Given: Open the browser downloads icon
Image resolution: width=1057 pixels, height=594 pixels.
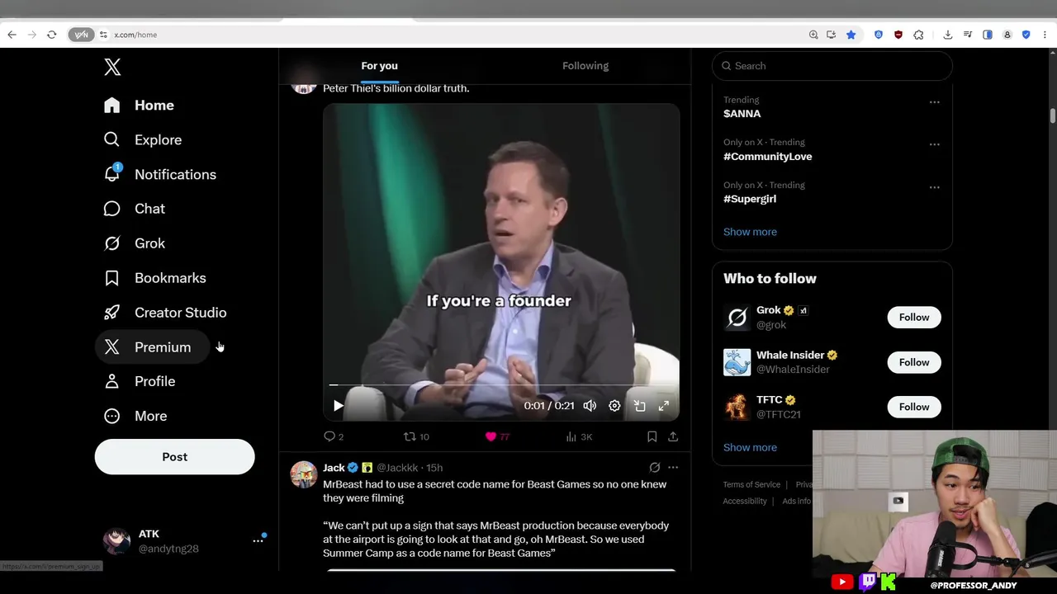Looking at the screenshot, I should click(x=947, y=35).
